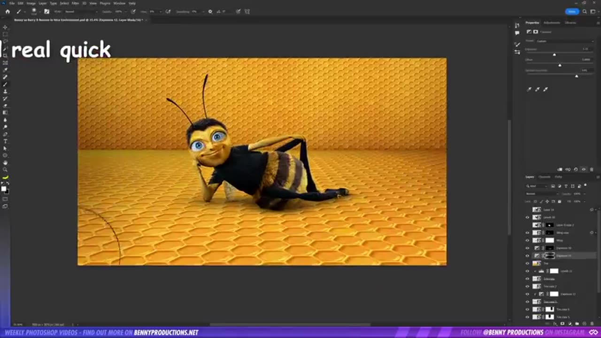The image size is (601, 338).
Task: Select the Move tool
Action: [x=5, y=27]
